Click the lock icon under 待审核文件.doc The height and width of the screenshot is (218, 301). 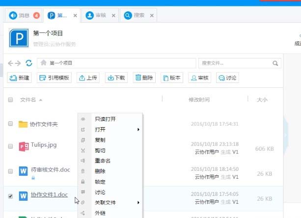click(x=33, y=177)
